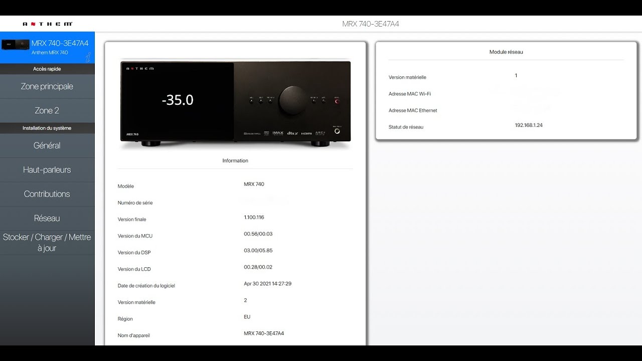Click the Adresse MAC Wi-Fi label
Viewport: 642px width, 361px height.
[x=410, y=94]
